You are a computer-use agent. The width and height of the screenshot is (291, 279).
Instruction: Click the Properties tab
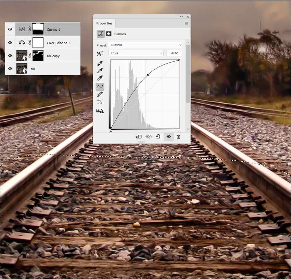point(104,23)
